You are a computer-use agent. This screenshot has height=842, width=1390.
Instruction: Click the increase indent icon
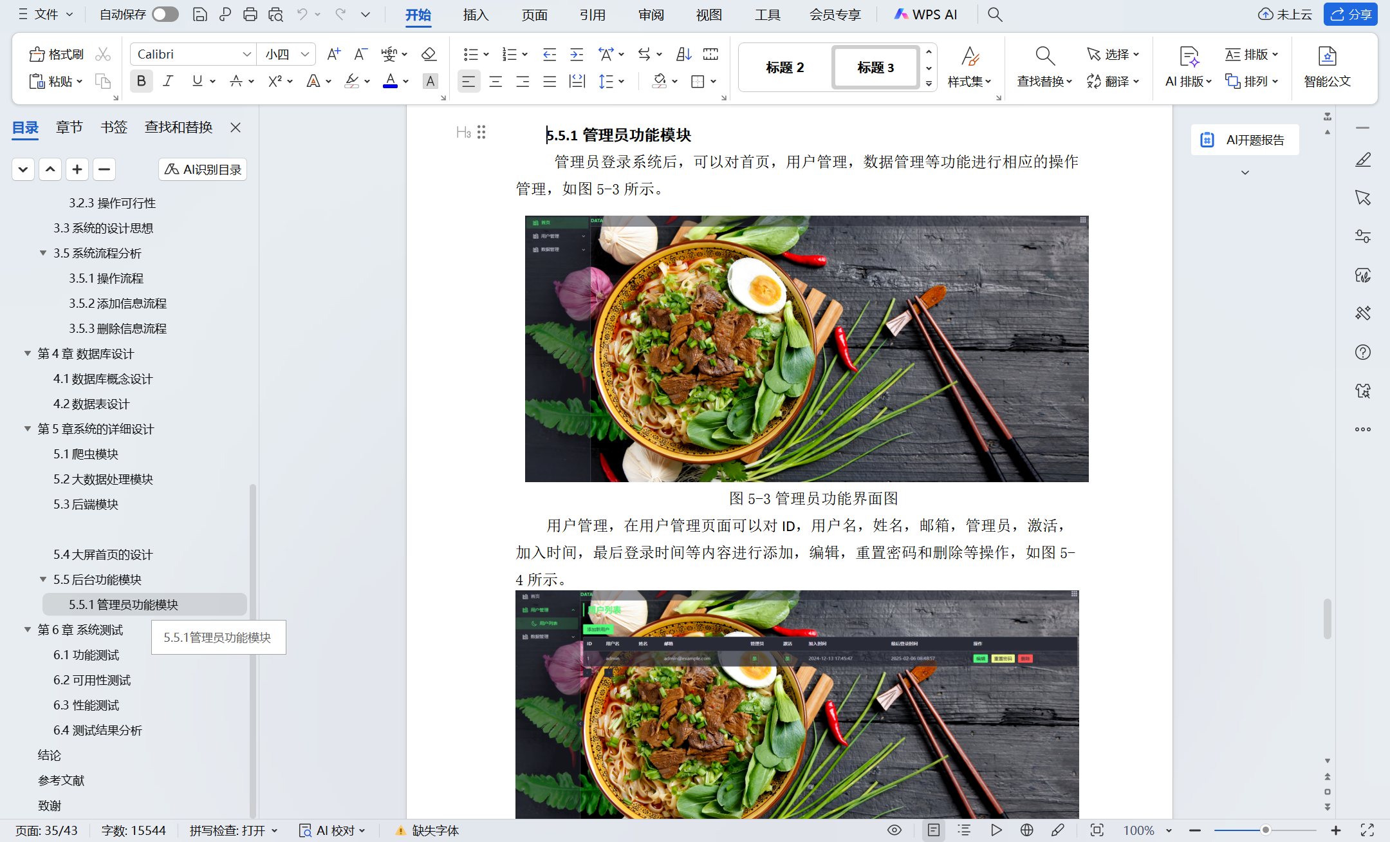577,54
